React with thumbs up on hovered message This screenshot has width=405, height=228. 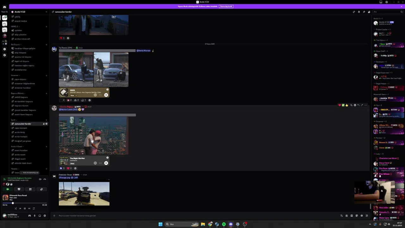pyautogui.click(x=347, y=105)
